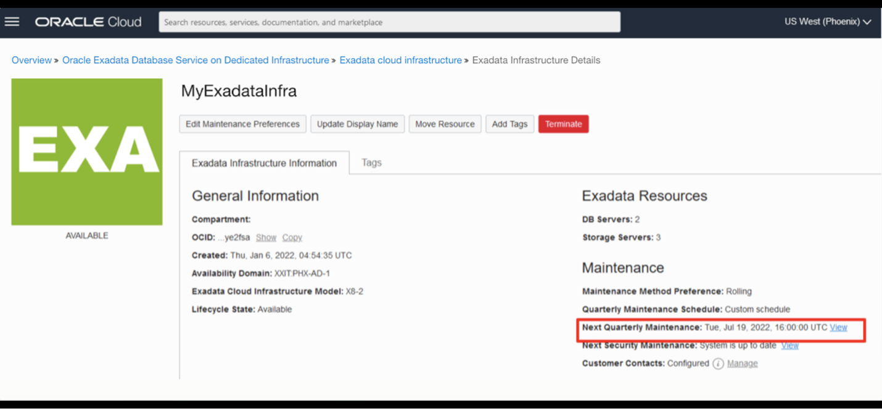Viewport: 882px width, 411px height.
Task: Click View for Next Quarterly Maintenance
Action: [x=838, y=328]
